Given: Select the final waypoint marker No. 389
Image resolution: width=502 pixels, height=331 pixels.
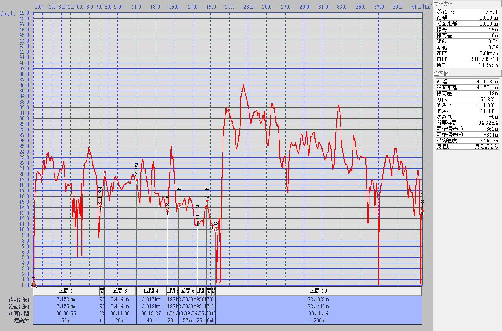Looking at the screenshot, I should point(422,211).
